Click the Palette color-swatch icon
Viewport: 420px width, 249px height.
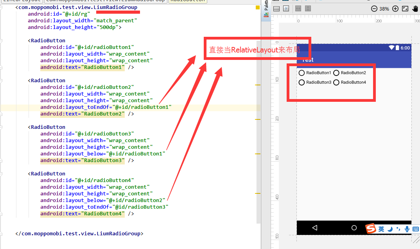[266, 15]
